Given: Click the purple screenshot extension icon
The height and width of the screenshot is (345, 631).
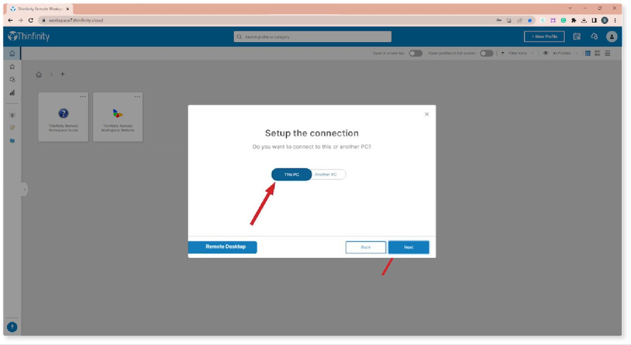Looking at the screenshot, I should (553, 20).
